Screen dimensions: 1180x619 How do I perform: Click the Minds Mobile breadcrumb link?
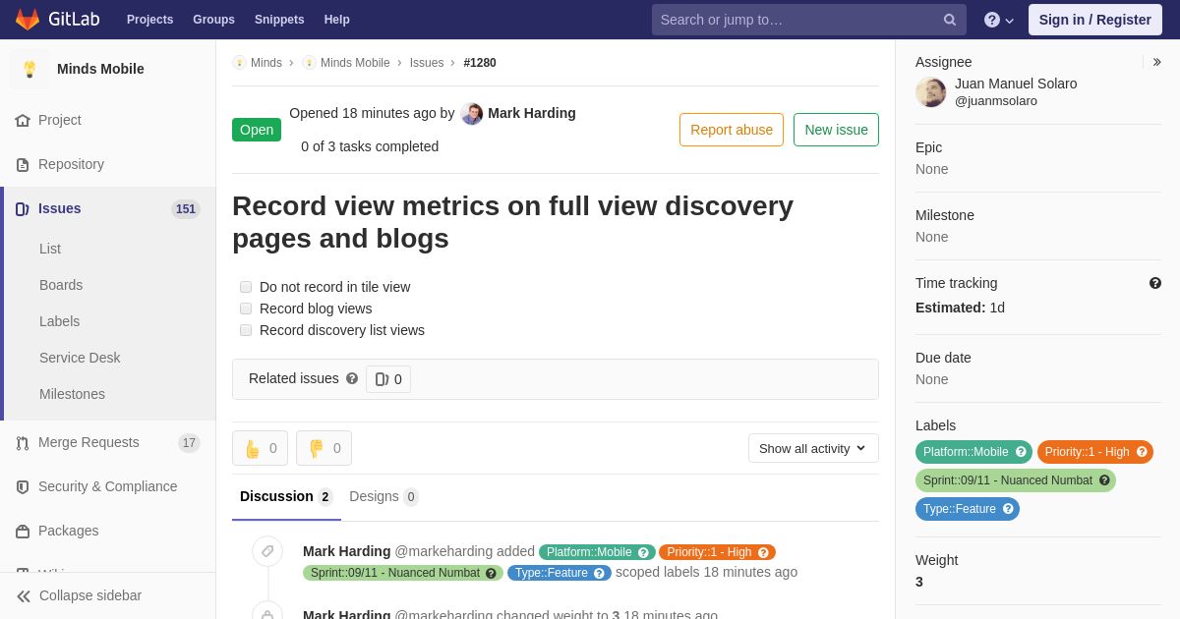pos(355,63)
